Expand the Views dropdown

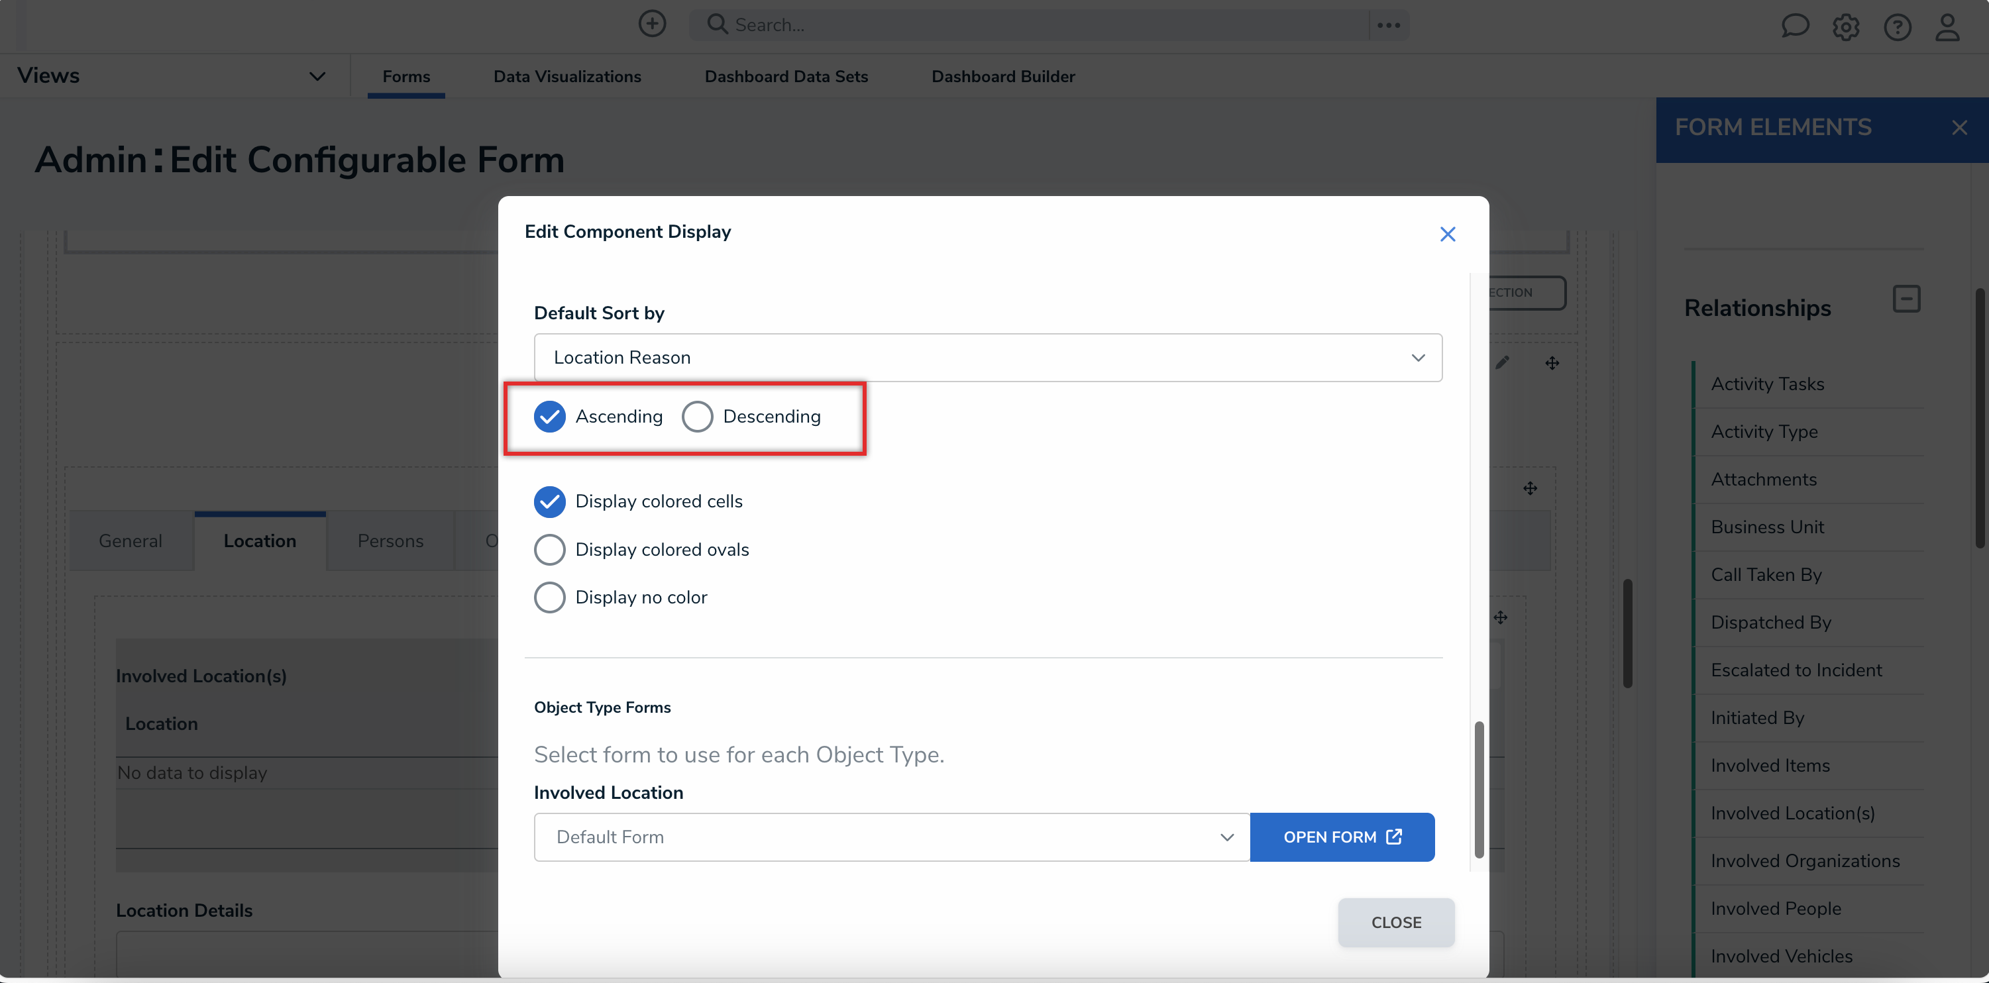[317, 76]
